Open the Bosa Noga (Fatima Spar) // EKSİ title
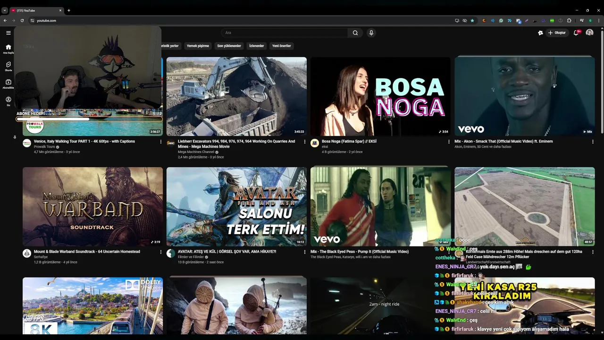Image resolution: width=604 pixels, height=340 pixels. (x=349, y=141)
